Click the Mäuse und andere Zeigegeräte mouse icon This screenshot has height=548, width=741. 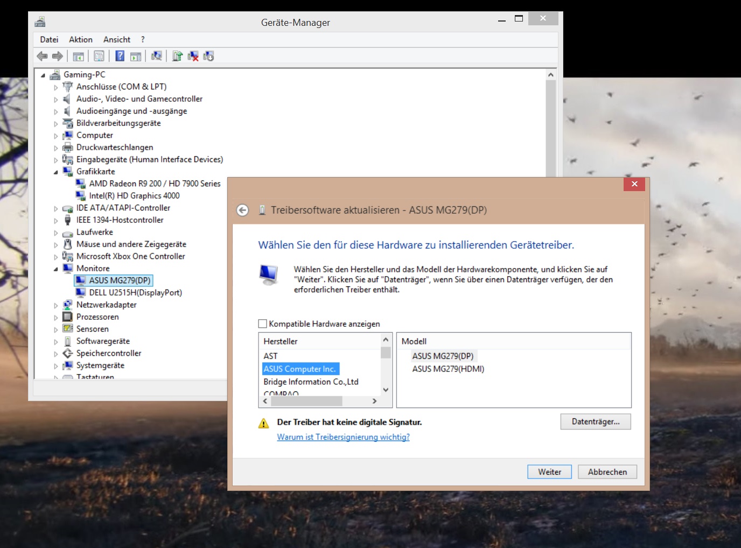(x=68, y=244)
